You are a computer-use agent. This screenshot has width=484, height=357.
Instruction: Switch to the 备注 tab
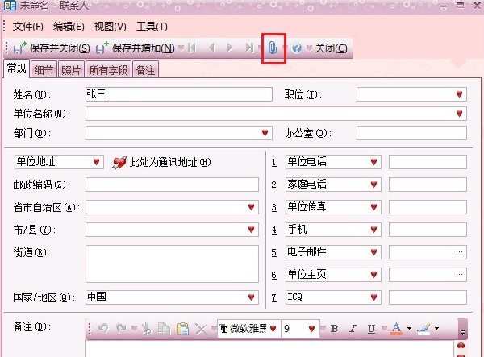pyautogui.click(x=145, y=69)
